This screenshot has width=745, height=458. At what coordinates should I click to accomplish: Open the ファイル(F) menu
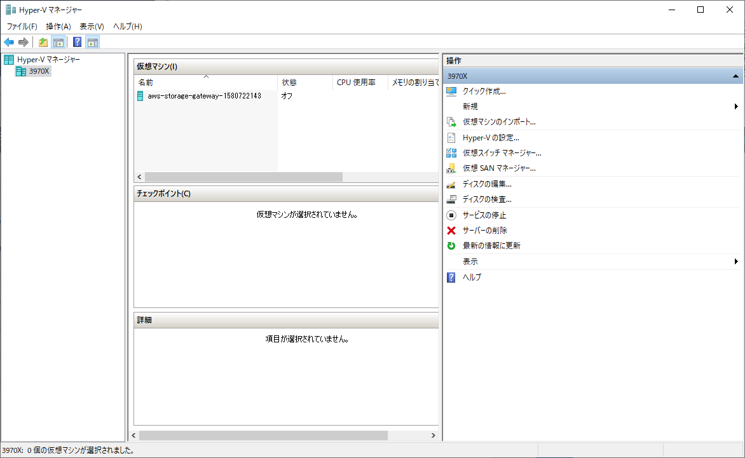tap(22, 27)
